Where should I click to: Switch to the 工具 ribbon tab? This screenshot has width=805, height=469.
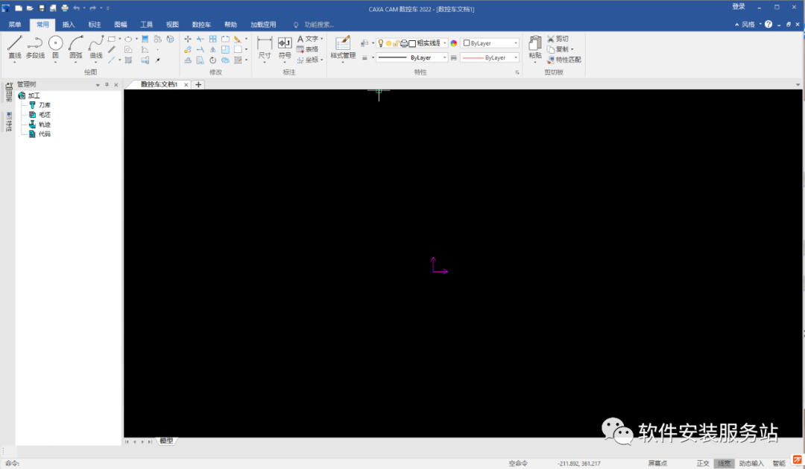[x=146, y=24]
